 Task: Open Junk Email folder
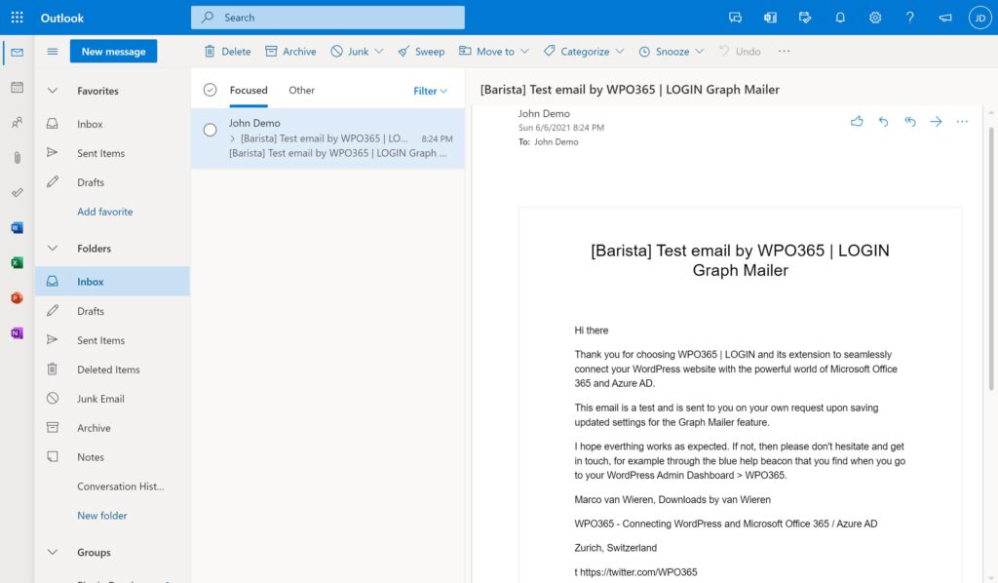(x=113, y=399)
